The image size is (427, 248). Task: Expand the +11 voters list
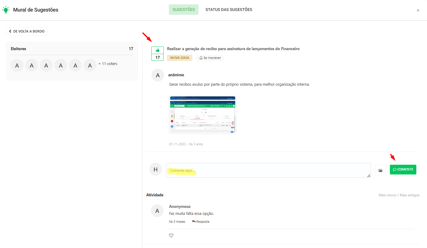coord(108,64)
